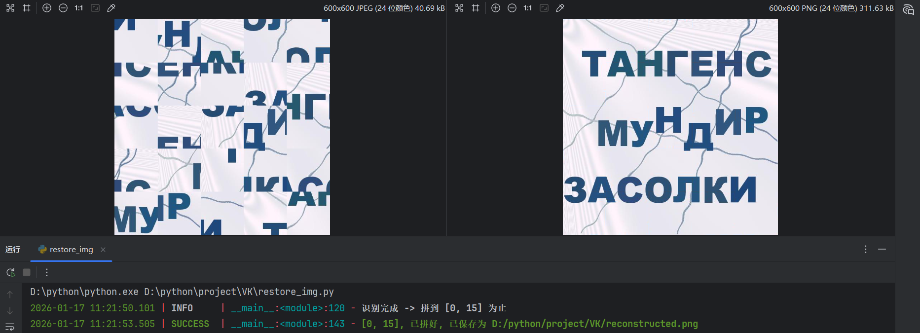
Task: Toggle chessboard background in right PNG viewer
Action: 459,8
